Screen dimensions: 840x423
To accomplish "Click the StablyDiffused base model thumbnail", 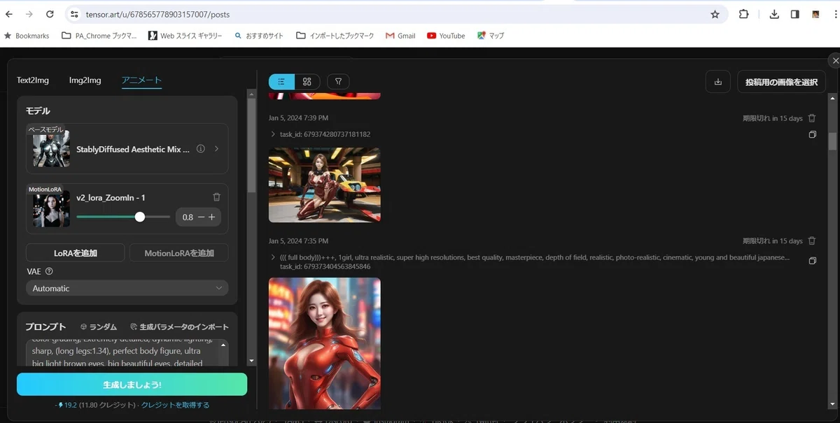I will [51, 149].
